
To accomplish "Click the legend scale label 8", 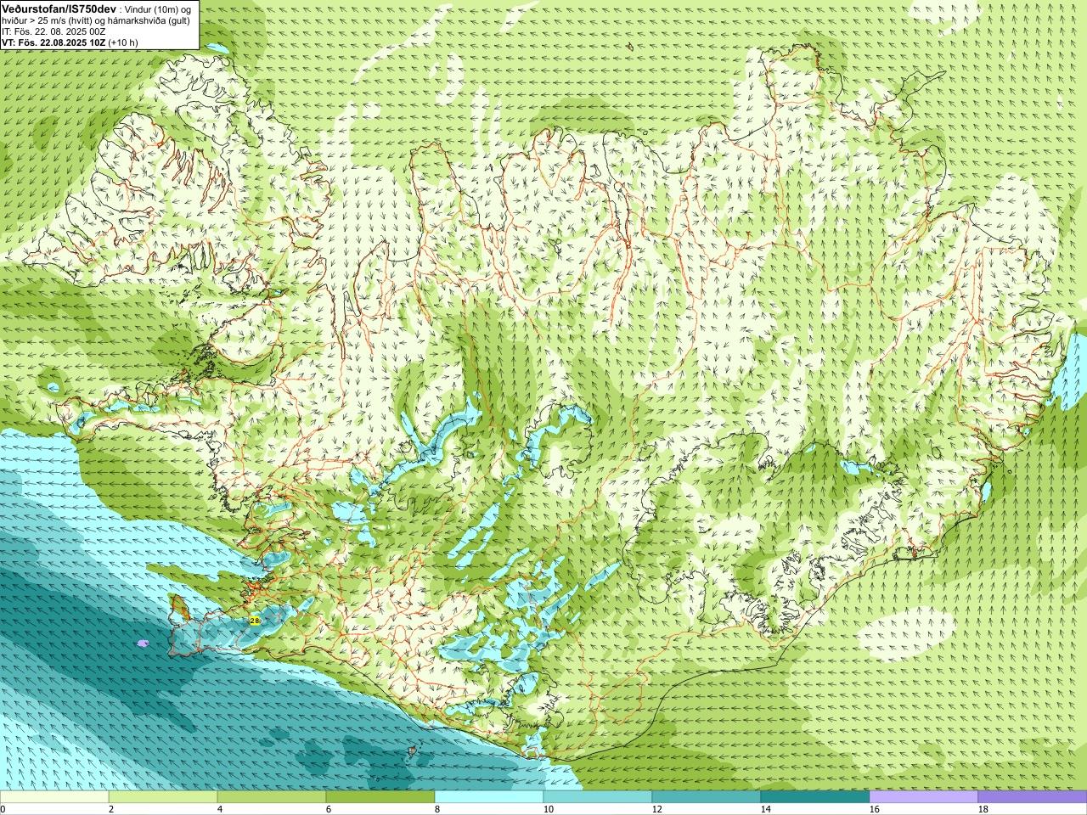I will point(437,809).
